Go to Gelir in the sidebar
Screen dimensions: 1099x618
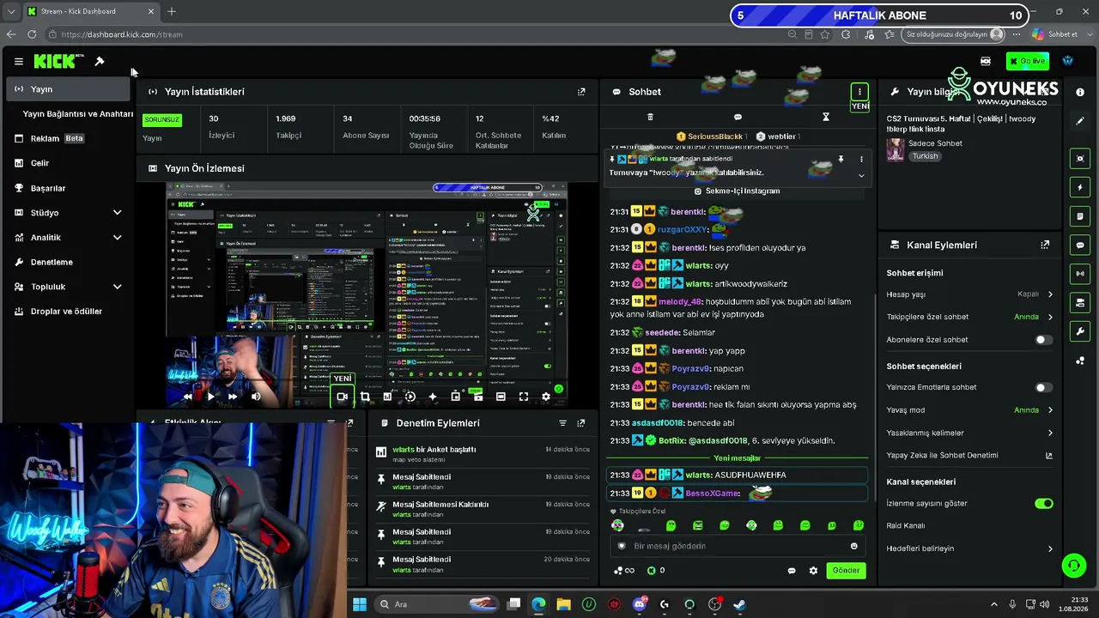coord(69,163)
